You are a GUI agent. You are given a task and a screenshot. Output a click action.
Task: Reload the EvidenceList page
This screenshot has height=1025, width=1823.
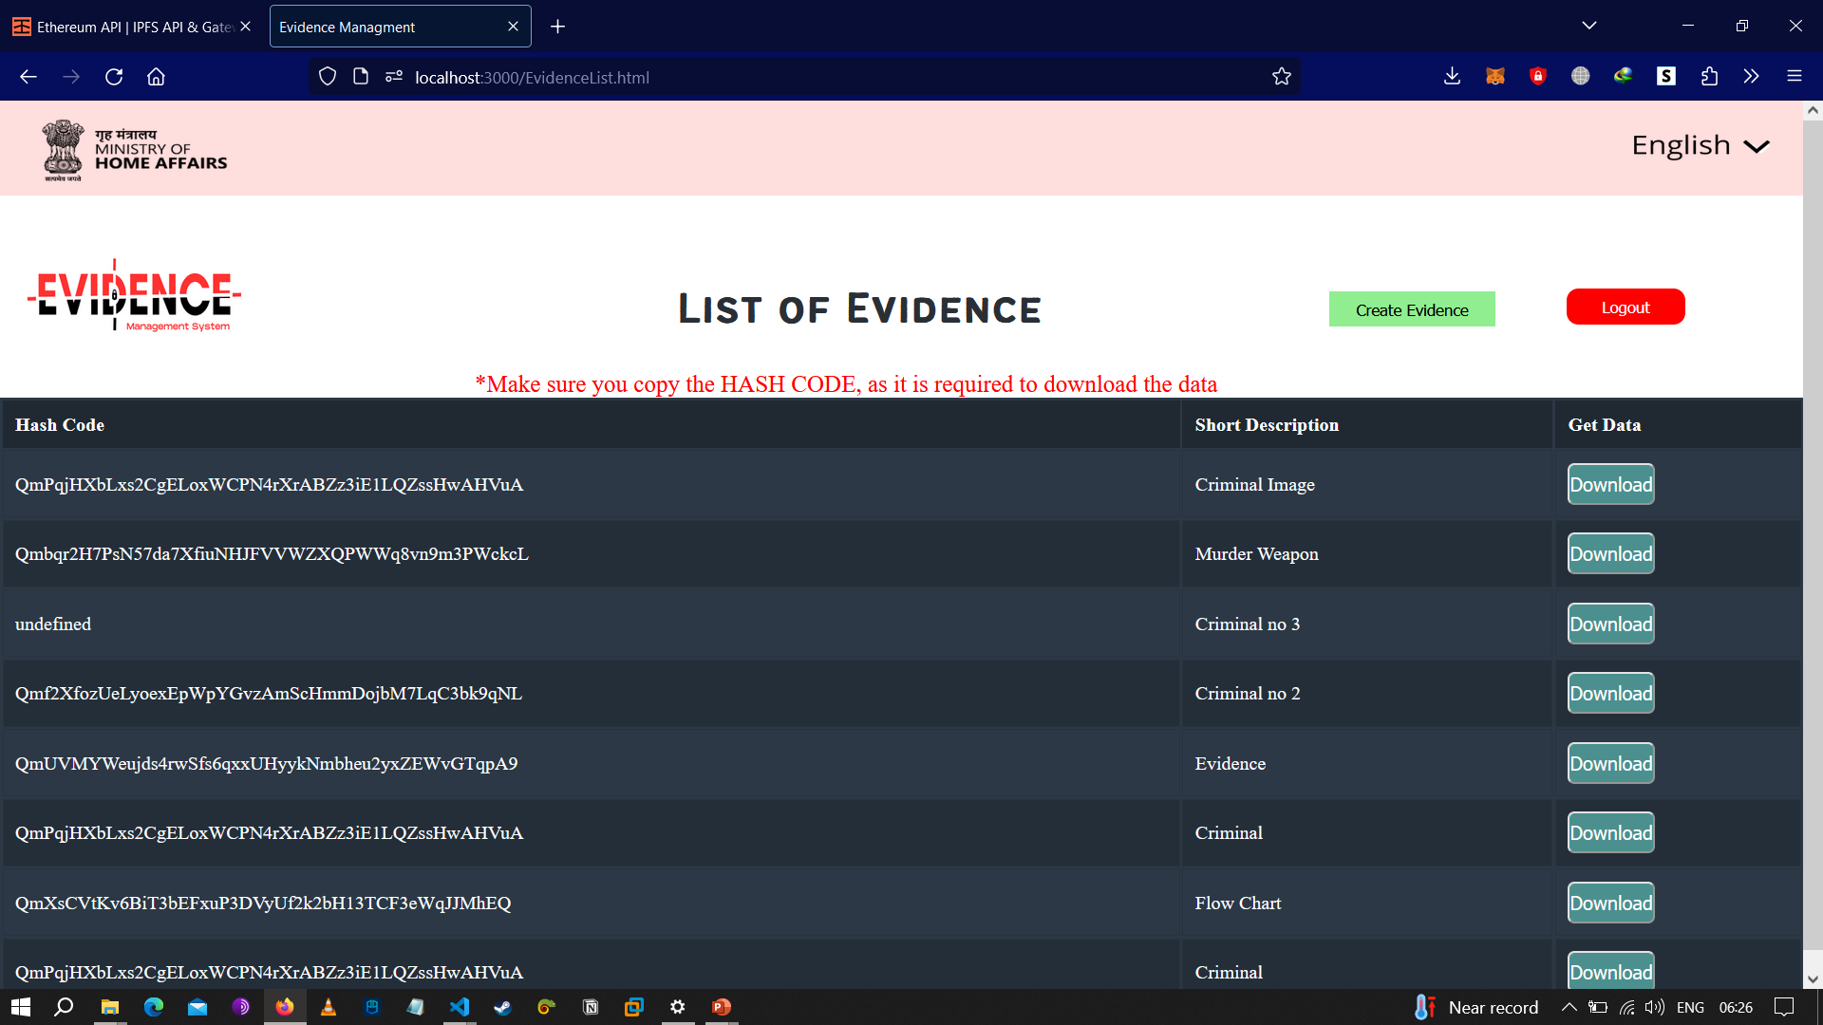[x=114, y=77]
